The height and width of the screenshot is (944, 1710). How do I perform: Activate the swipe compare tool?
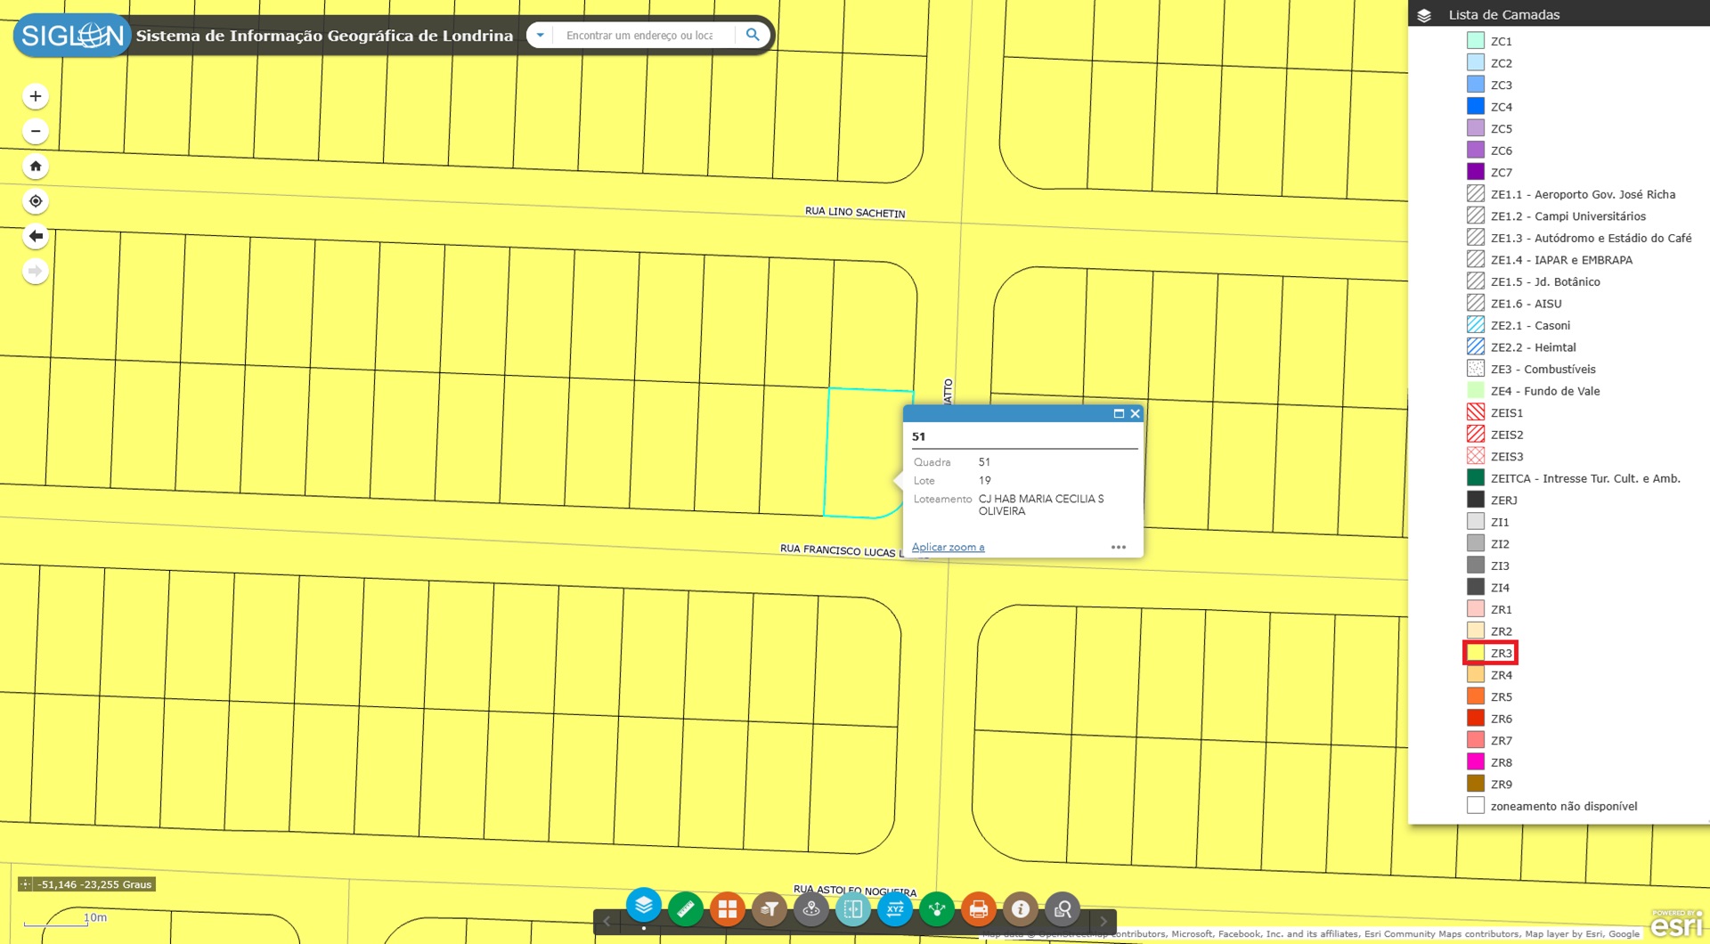[853, 909]
